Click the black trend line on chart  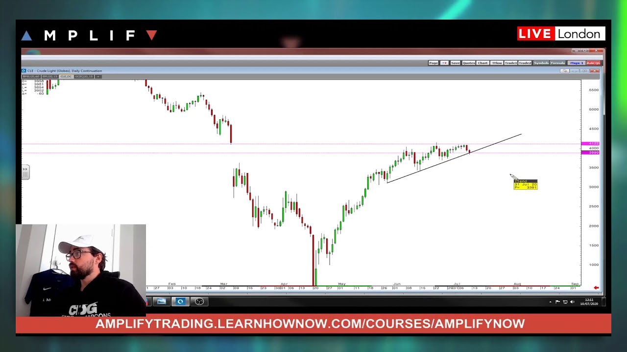pos(454,158)
